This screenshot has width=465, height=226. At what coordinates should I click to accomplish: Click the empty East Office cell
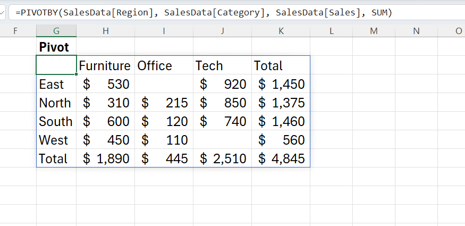tap(164, 83)
